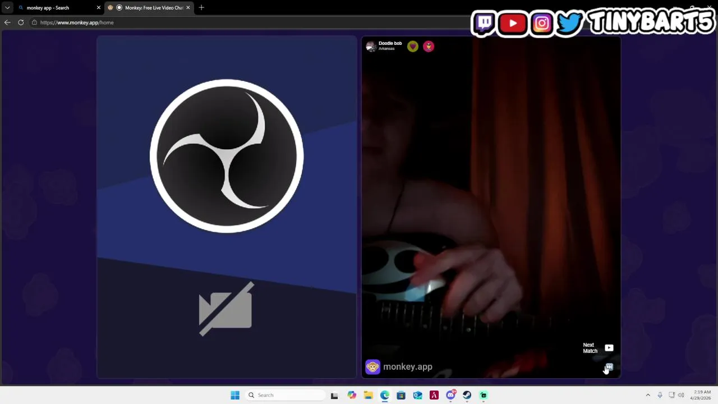718x404 pixels.
Task: Open Microsoft Store from the taskbar
Action: tap(401, 395)
